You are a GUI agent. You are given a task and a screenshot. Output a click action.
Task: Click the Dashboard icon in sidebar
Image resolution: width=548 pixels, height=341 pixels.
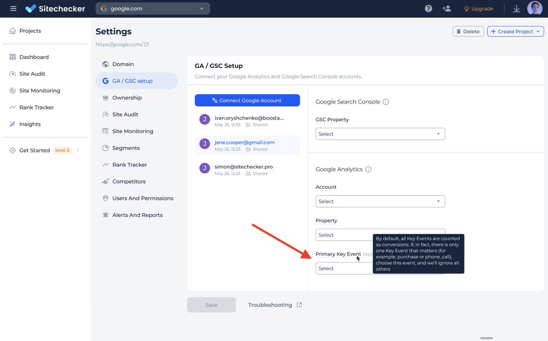(13, 57)
